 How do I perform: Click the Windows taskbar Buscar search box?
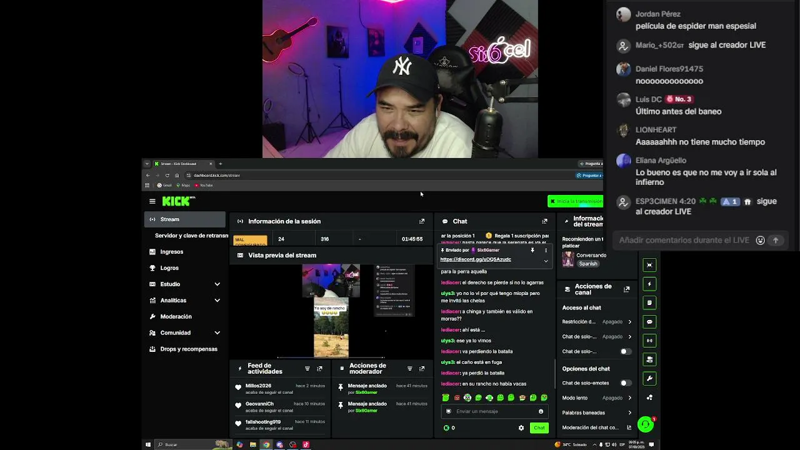click(x=192, y=445)
